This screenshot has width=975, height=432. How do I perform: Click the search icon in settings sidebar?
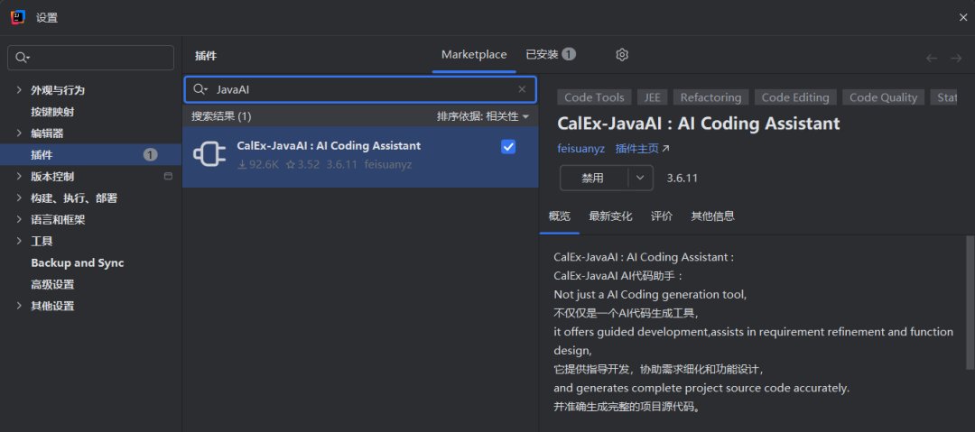pos(22,58)
